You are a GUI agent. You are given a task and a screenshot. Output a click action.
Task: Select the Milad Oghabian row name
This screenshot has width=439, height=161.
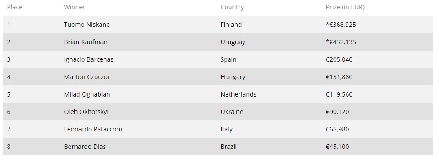[87, 94]
